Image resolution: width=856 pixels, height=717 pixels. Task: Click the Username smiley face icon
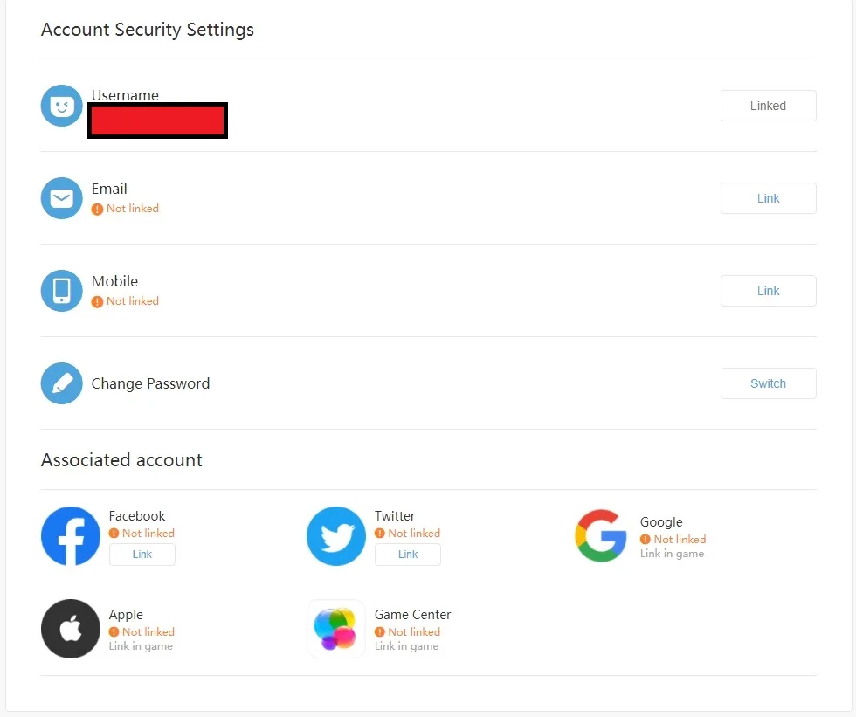(x=62, y=106)
